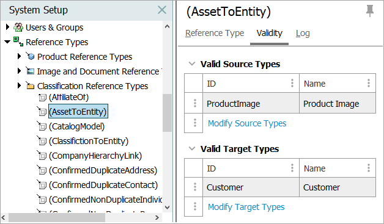Collapse the Valid Source Types section

(192, 64)
